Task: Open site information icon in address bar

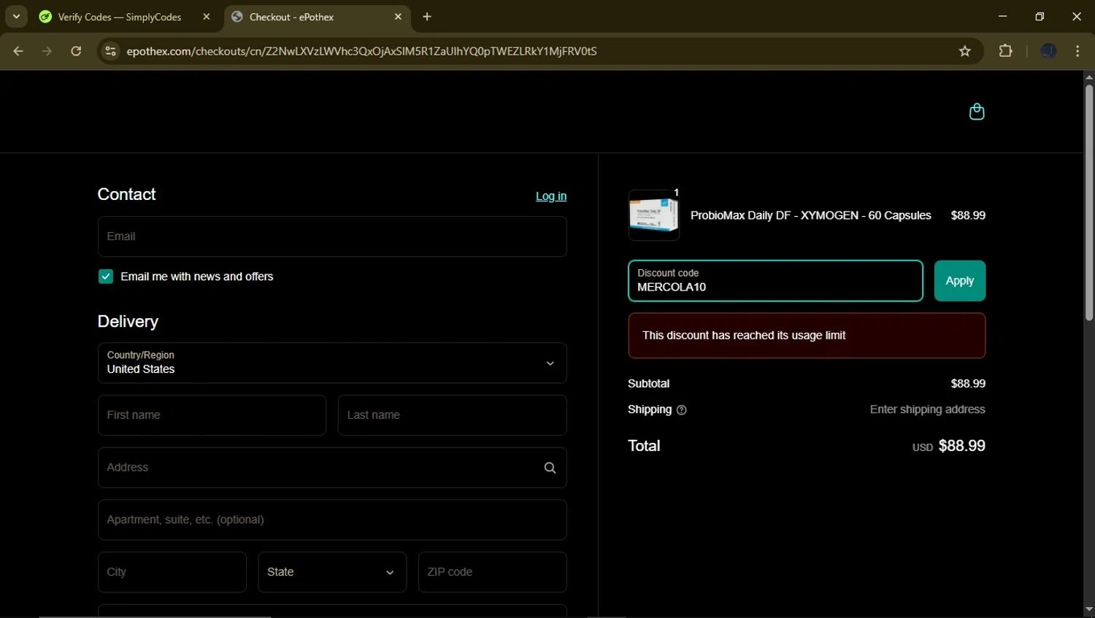Action: (110, 51)
